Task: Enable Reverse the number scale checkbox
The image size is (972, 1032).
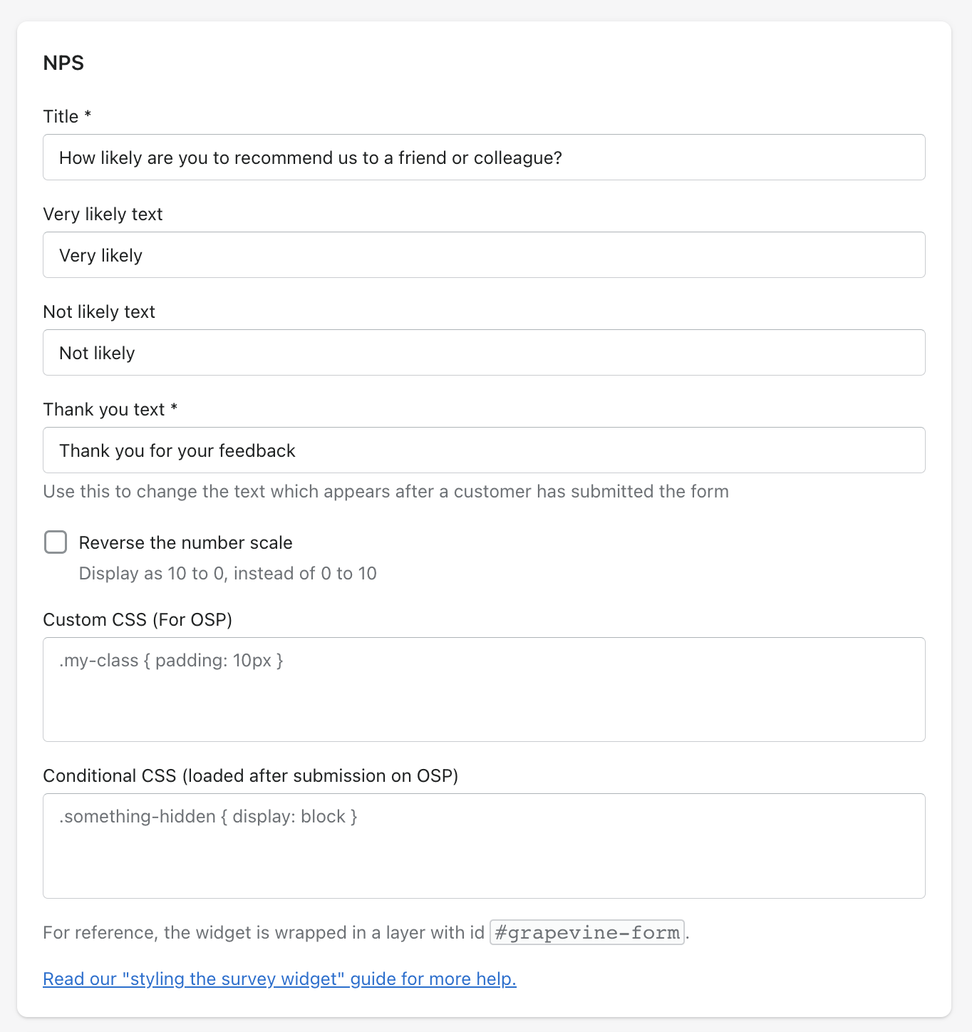Action: point(56,542)
